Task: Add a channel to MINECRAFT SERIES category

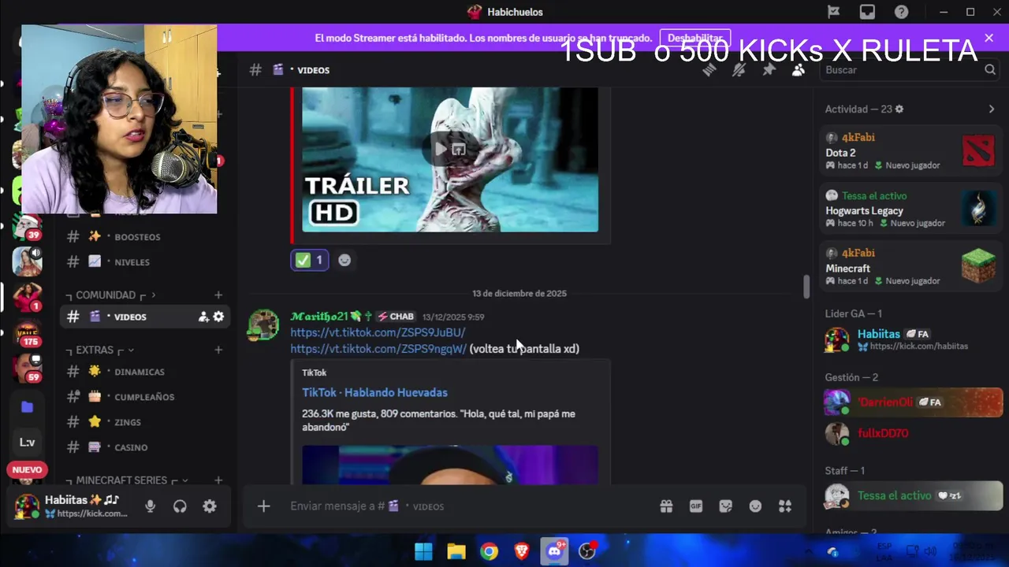Action: (218, 480)
